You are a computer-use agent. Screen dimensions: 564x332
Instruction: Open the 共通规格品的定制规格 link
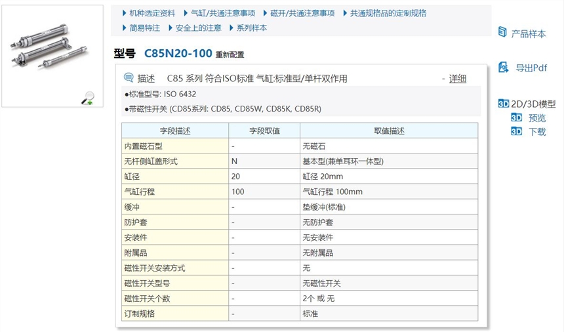(388, 13)
